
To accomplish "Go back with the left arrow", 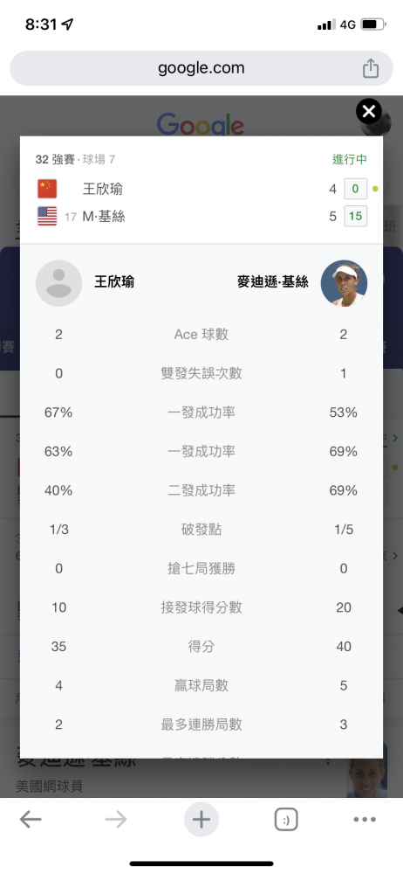I will pyautogui.click(x=31, y=820).
